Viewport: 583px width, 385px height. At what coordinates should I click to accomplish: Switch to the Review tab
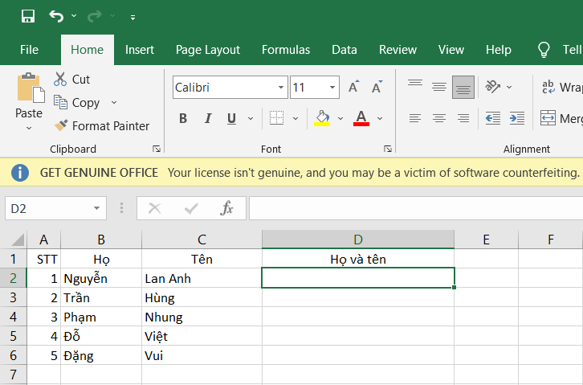click(x=397, y=50)
